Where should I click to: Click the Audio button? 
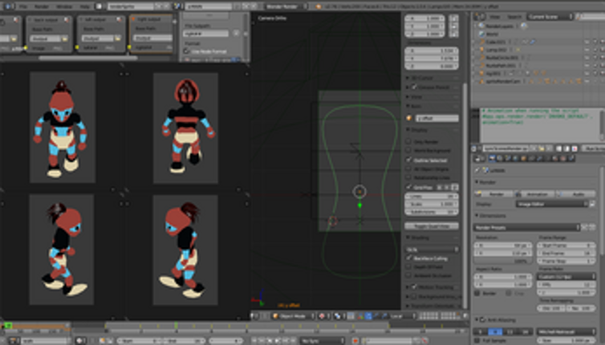pyautogui.click(x=575, y=193)
